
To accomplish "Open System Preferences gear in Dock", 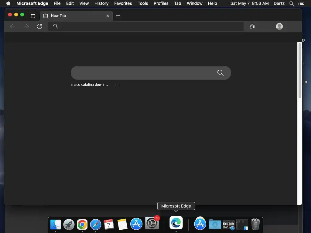I will coord(152,223).
